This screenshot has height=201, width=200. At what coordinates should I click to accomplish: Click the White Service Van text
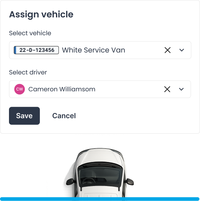93,50
